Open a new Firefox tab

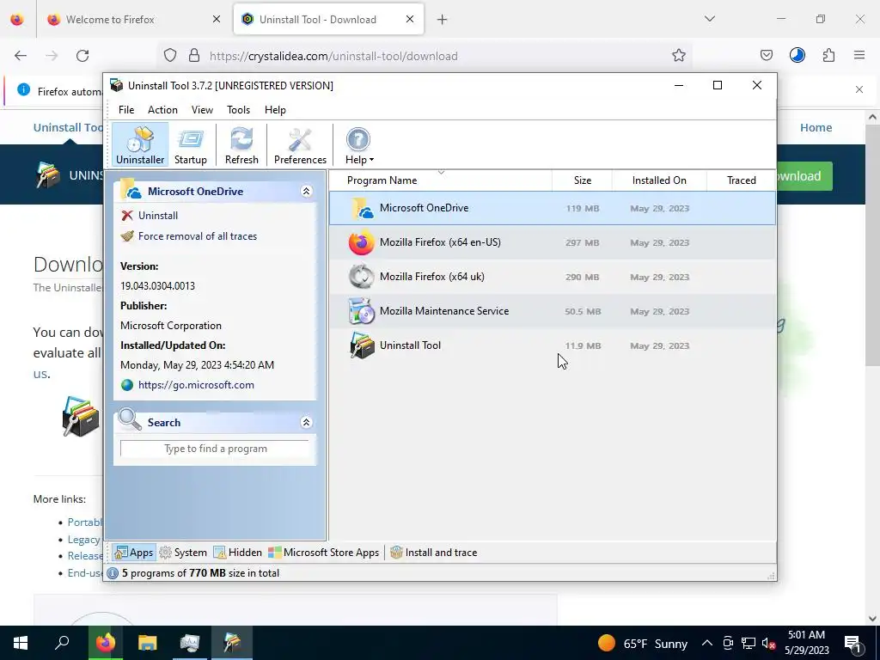[x=443, y=20]
